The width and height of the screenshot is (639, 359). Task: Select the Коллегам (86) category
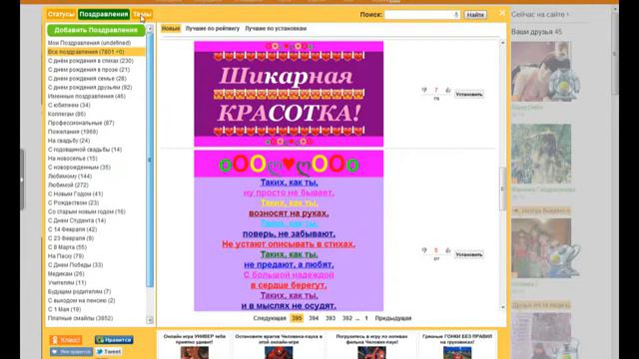(x=67, y=114)
